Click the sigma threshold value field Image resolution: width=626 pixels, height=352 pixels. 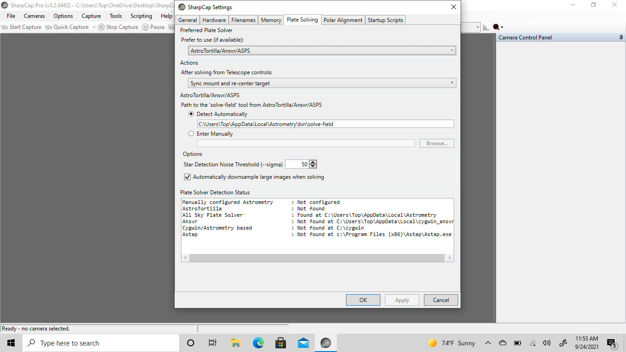pos(297,164)
